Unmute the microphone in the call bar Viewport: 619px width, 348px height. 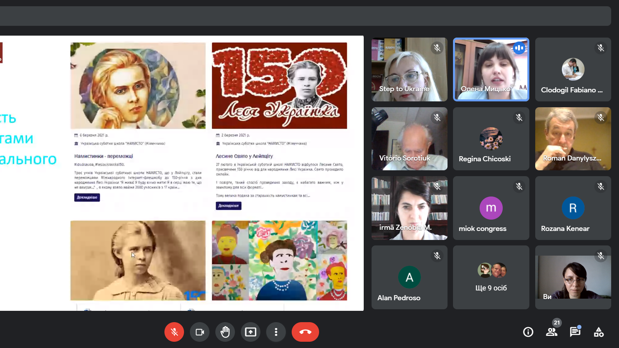pyautogui.click(x=174, y=332)
